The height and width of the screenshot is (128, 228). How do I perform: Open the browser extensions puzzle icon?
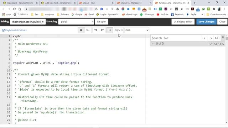click(x=214, y=9)
